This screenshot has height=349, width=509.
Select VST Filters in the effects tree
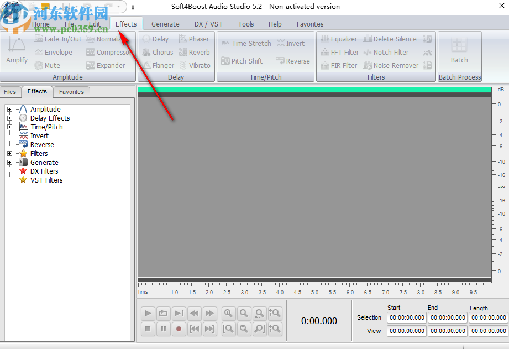46,180
